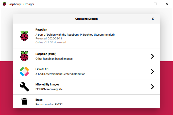Click the 'EEPROM recovery, etc.' description
The image size is (173, 115).
coord(49,89)
